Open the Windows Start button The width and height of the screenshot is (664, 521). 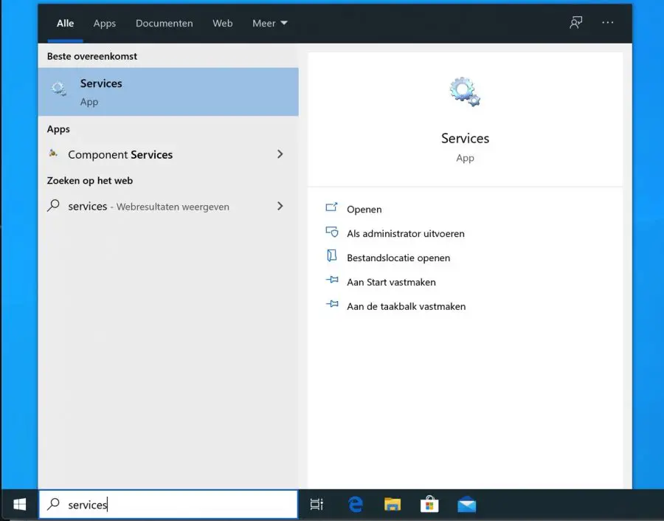click(19, 505)
